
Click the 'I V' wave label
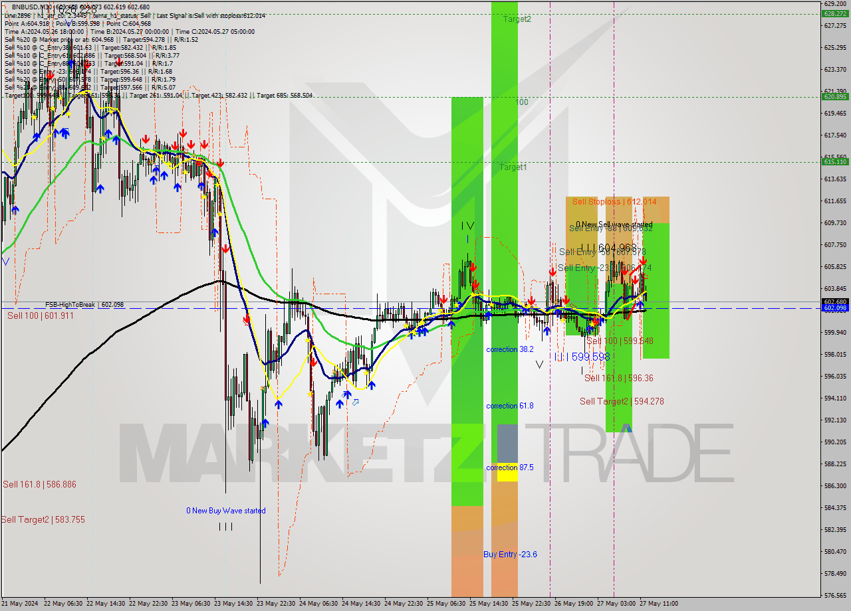[x=467, y=226]
